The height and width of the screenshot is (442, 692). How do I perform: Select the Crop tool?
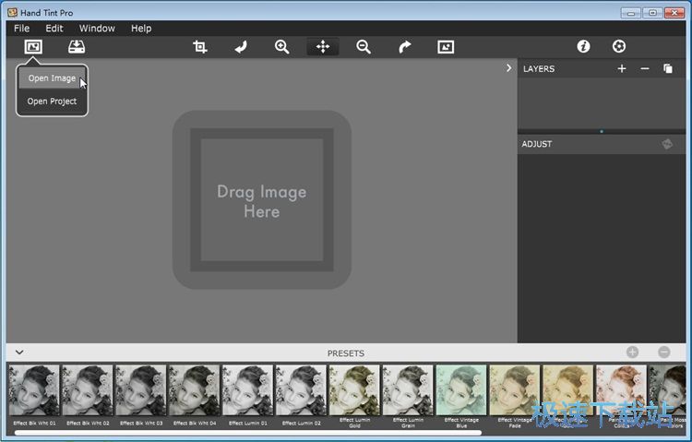pos(200,47)
